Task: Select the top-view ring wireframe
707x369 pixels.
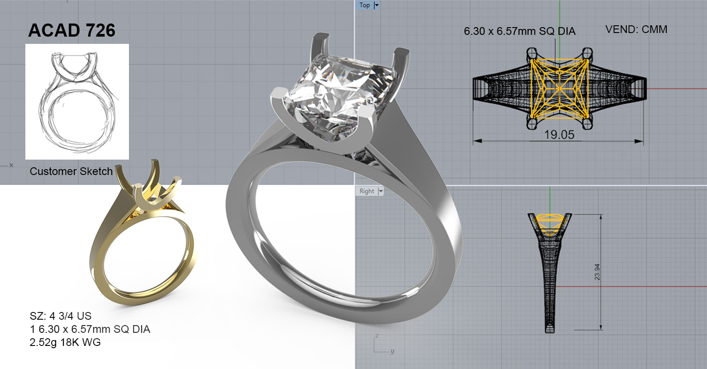Action: [x=559, y=89]
